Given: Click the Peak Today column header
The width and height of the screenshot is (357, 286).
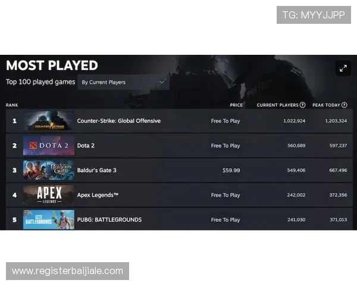Looking at the screenshot, I should pyautogui.click(x=326, y=105).
